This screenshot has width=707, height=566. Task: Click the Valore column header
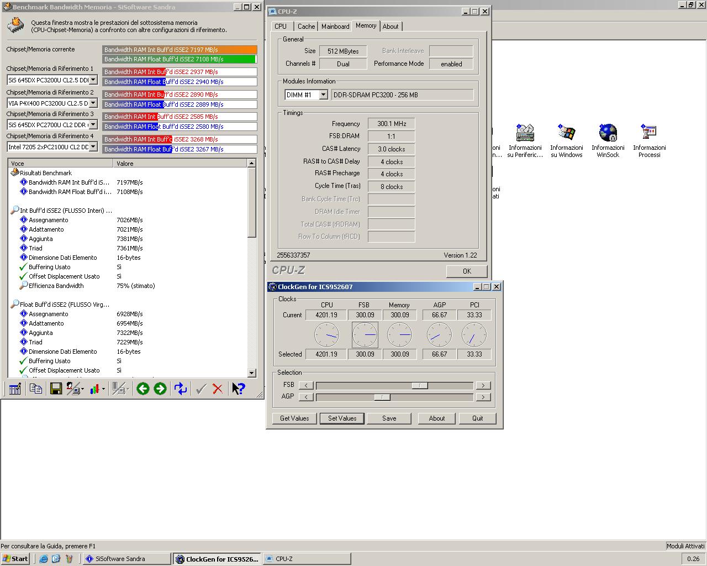[180, 164]
